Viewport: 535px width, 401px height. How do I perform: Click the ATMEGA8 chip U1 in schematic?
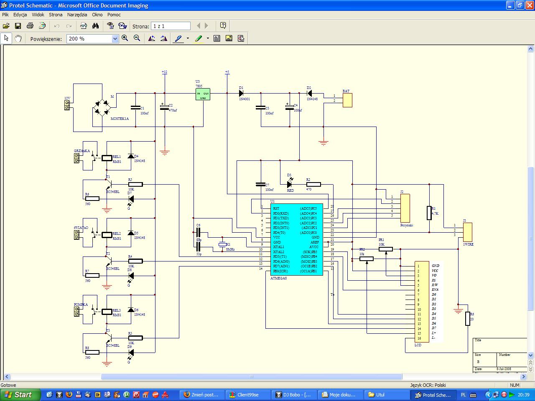click(x=296, y=239)
